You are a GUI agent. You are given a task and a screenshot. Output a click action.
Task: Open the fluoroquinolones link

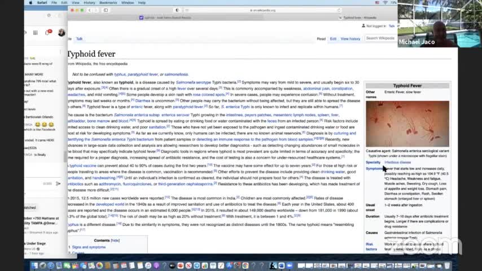[x=137, y=184]
